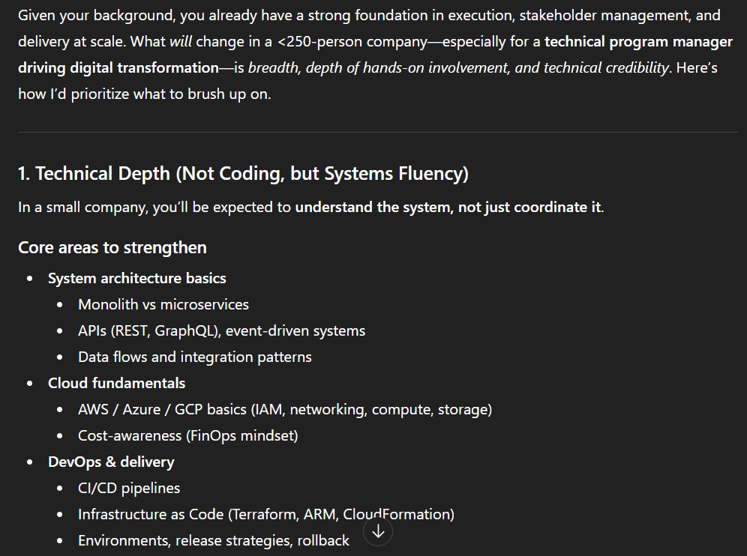
Task: Click bold "driving digital transformation" phrase
Action: coord(118,67)
